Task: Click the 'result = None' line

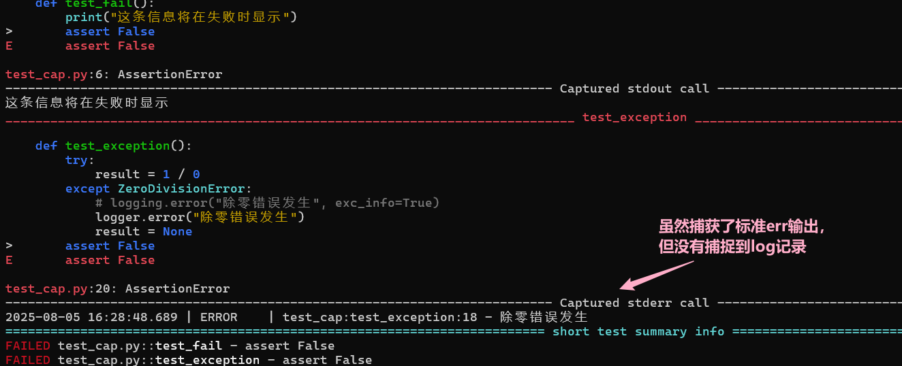Action: point(144,231)
